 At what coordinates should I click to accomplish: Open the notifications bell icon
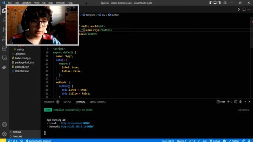[249, 141]
